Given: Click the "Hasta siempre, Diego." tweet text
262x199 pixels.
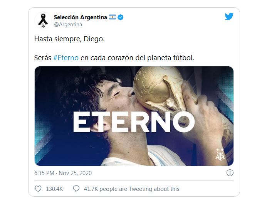Looking at the screenshot, I should tap(69, 39).
